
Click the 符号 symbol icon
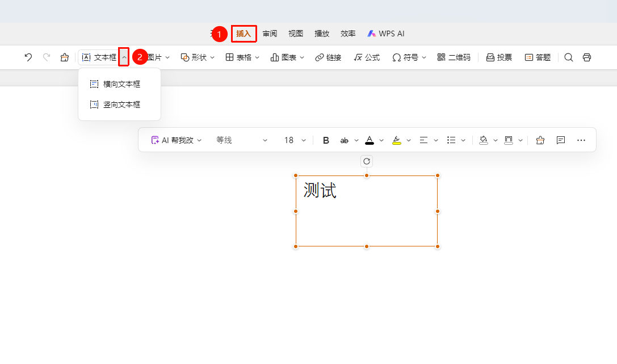tap(397, 57)
